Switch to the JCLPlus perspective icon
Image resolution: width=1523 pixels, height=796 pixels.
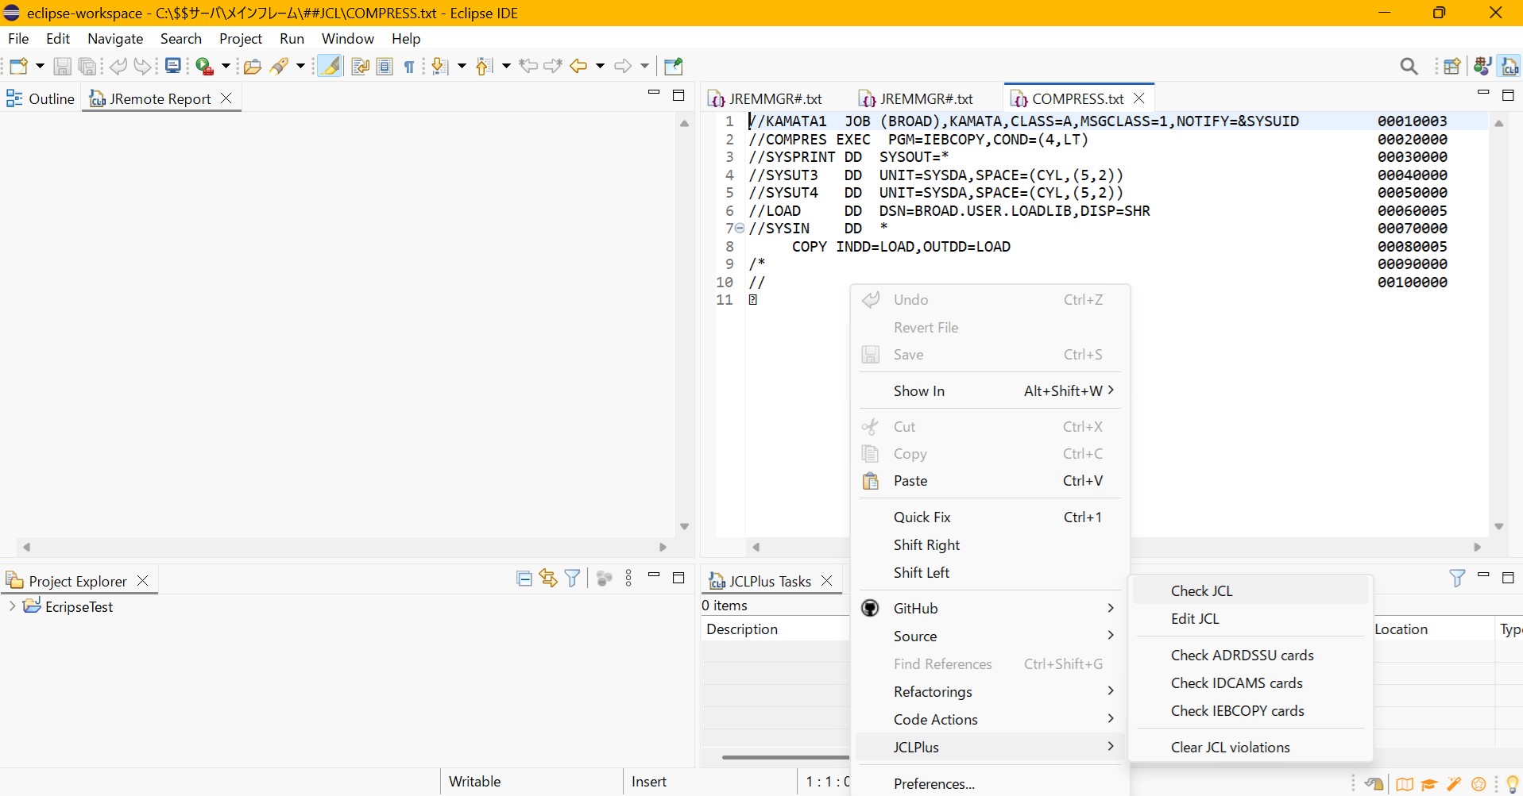coord(1509,67)
